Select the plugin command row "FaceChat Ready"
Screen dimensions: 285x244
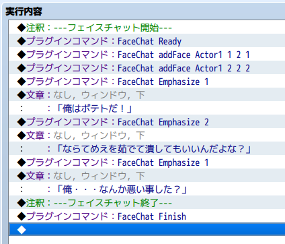click(x=147, y=41)
